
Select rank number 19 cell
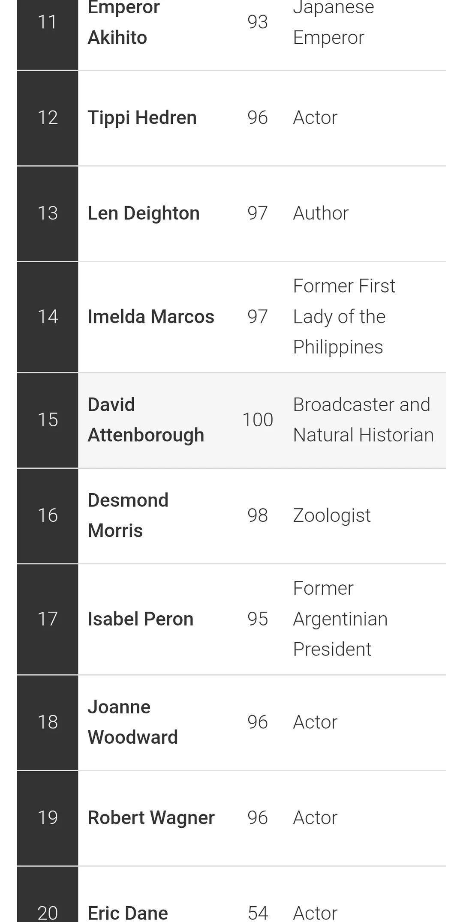tap(48, 818)
